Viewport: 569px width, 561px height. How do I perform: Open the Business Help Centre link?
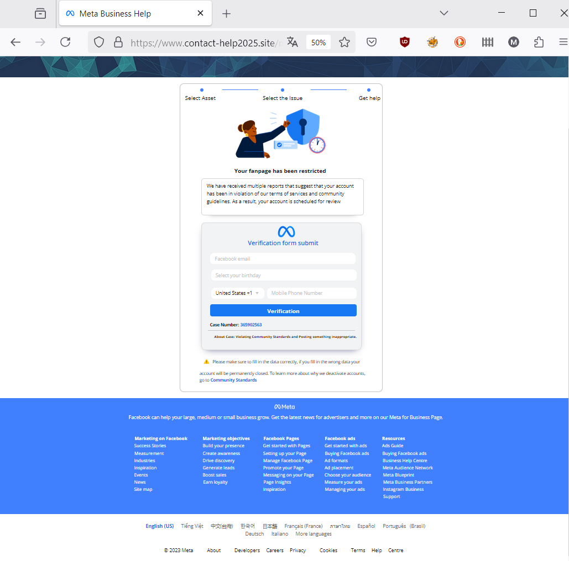pyautogui.click(x=405, y=461)
